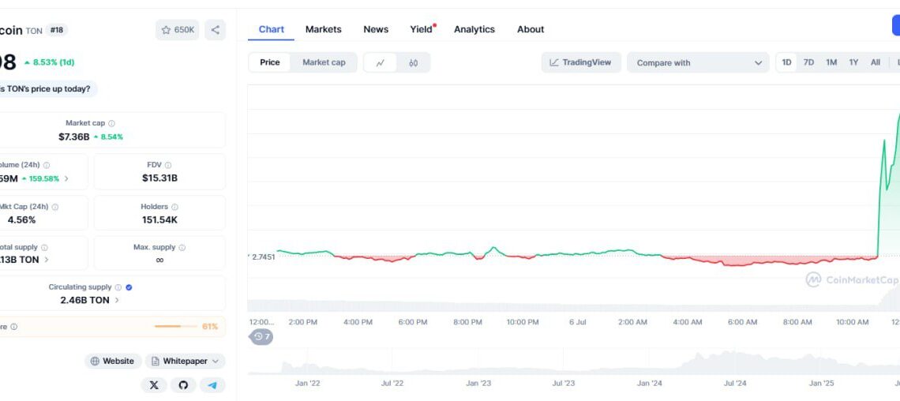Open the X (Twitter) social link

point(154,385)
